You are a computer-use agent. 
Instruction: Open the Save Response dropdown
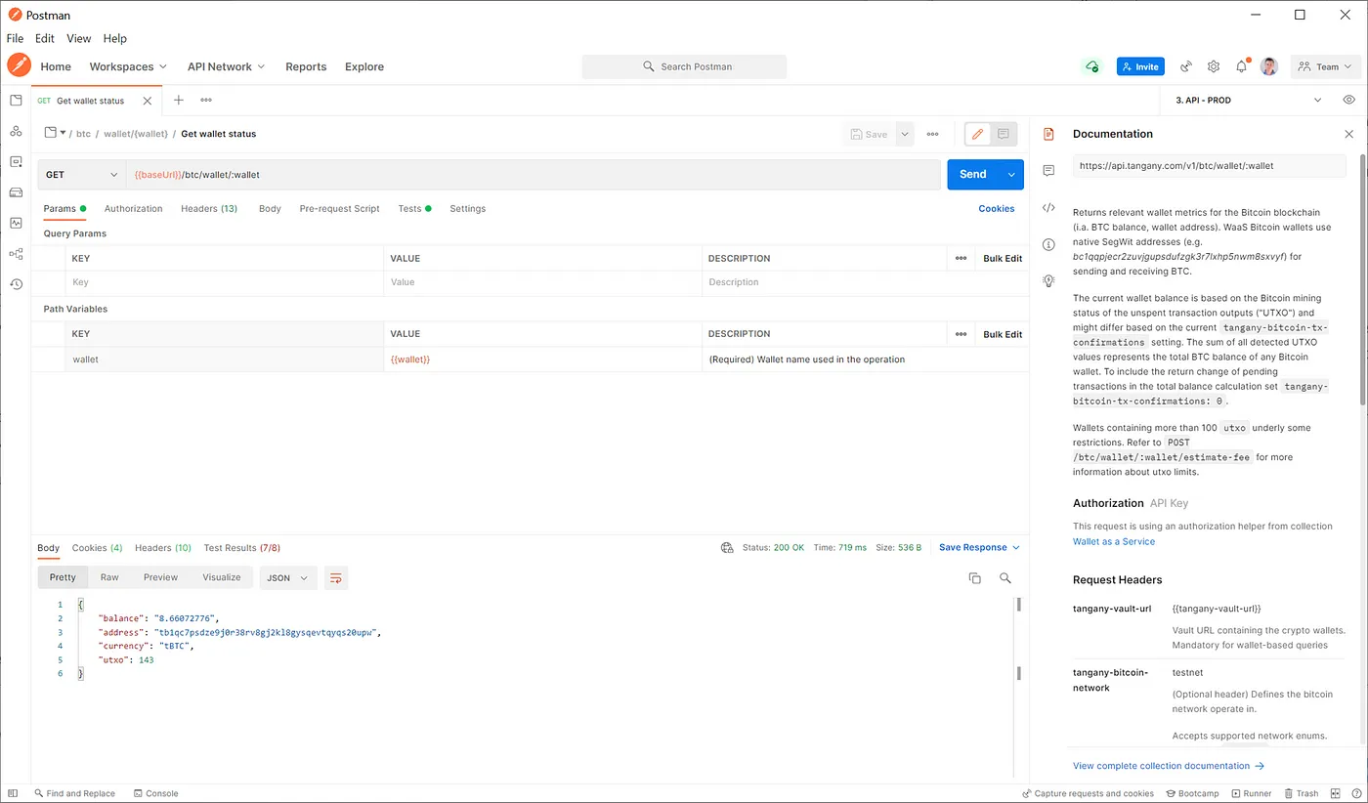click(979, 548)
